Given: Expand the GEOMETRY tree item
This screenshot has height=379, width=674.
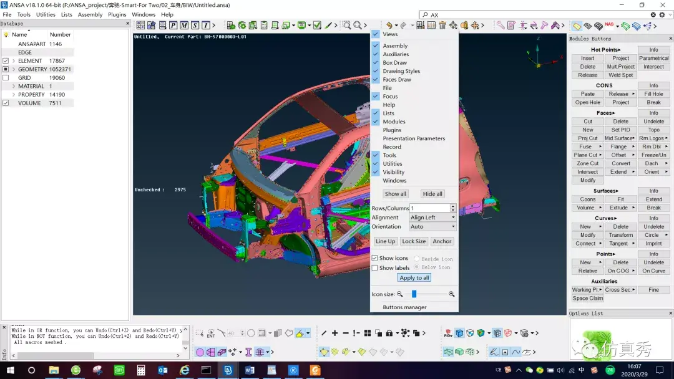Looking at the screenshot, I should point(14,69).
